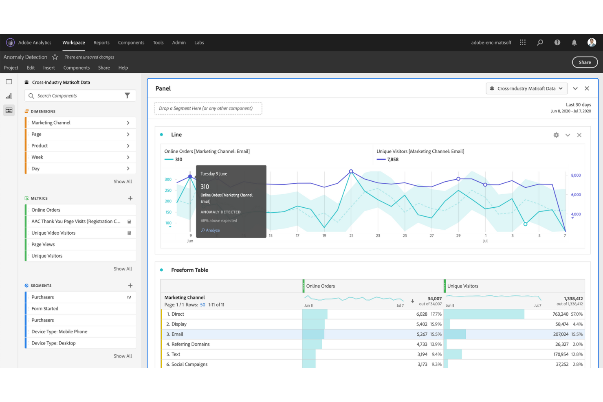603x402 pixels.
Task: Click the Unique Visitors purple legend swatch
Action: click(381, 160)
